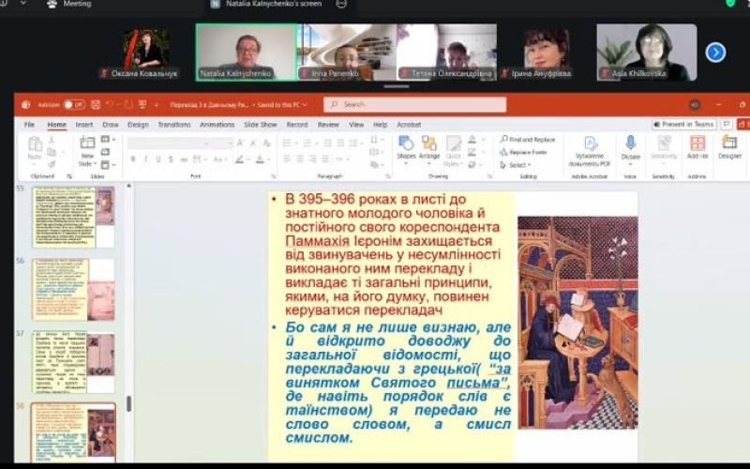
Task: Open the font name combo box
Action: [169, 144]
